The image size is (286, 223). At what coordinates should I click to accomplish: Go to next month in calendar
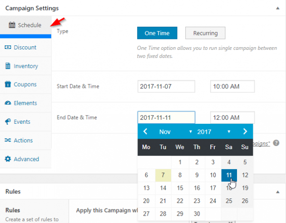click(245, 131)
